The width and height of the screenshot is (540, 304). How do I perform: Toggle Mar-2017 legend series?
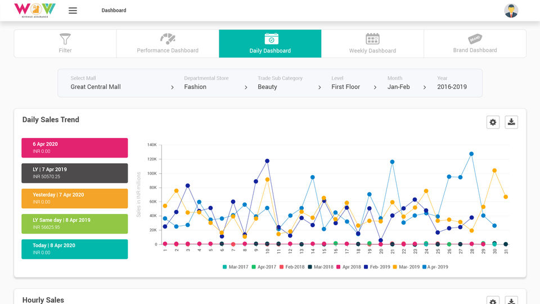click(x=235, y=267)
